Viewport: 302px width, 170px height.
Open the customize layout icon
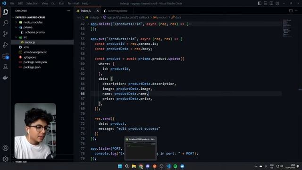pyautogui.click(x=277, y=3)
